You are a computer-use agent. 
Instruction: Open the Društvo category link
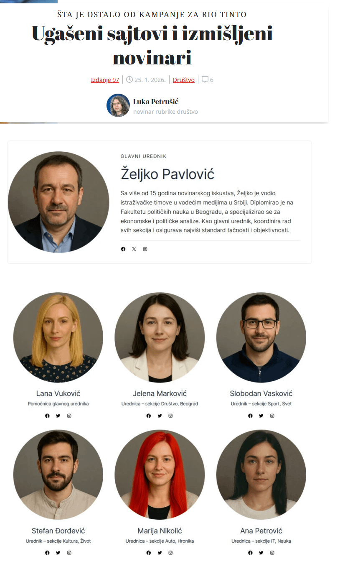pyautogui.click(x=184, y=80)
